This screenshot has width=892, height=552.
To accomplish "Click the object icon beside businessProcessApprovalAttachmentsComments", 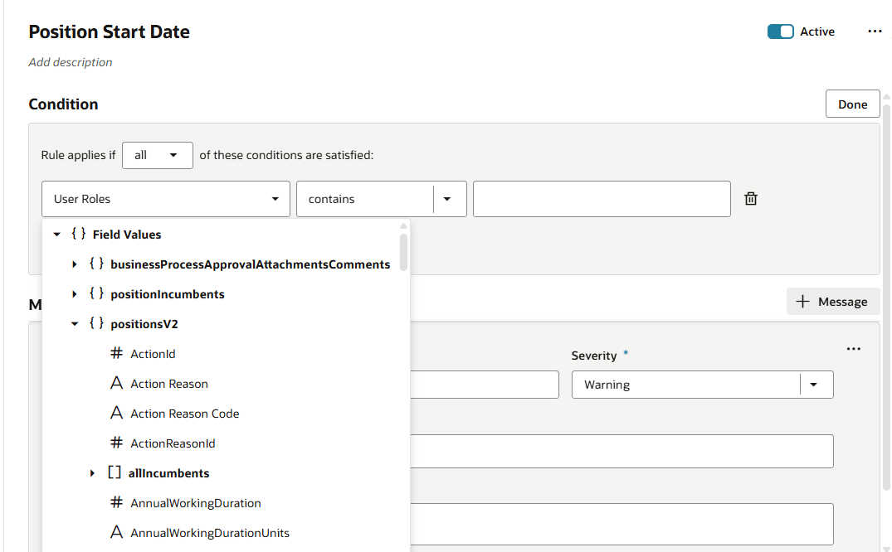I will tap(96, 264).
